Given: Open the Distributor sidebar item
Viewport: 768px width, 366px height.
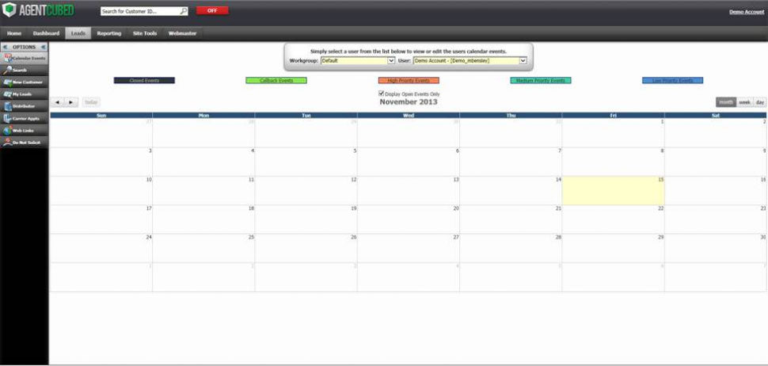Looking at the screenshot, I should tap(25, 105).
